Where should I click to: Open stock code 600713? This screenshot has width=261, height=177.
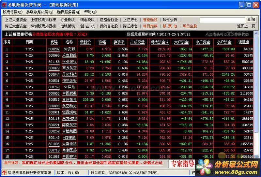(x=54, y=150)
